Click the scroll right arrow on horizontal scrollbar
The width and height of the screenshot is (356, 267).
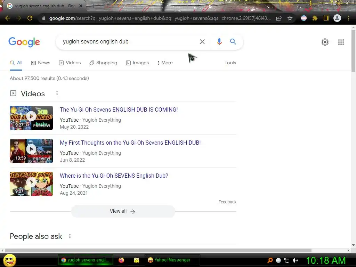point(348,250)
